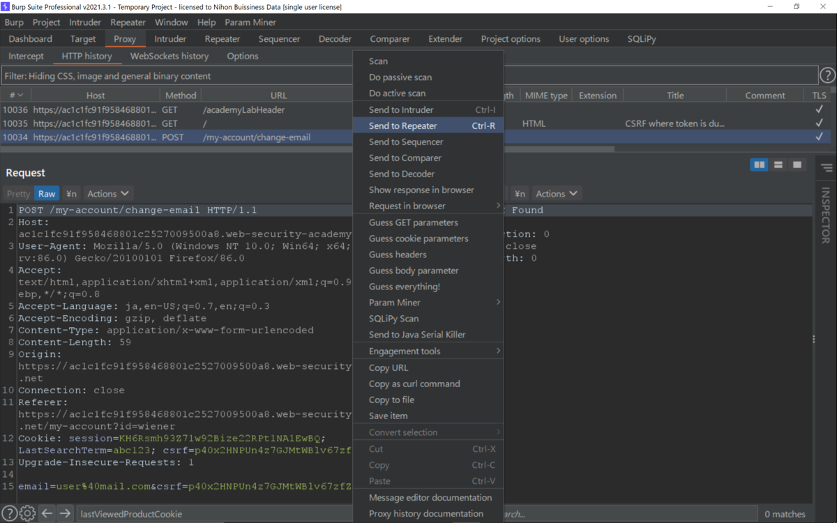Choose Send to Repeater

tap(428, 126)
